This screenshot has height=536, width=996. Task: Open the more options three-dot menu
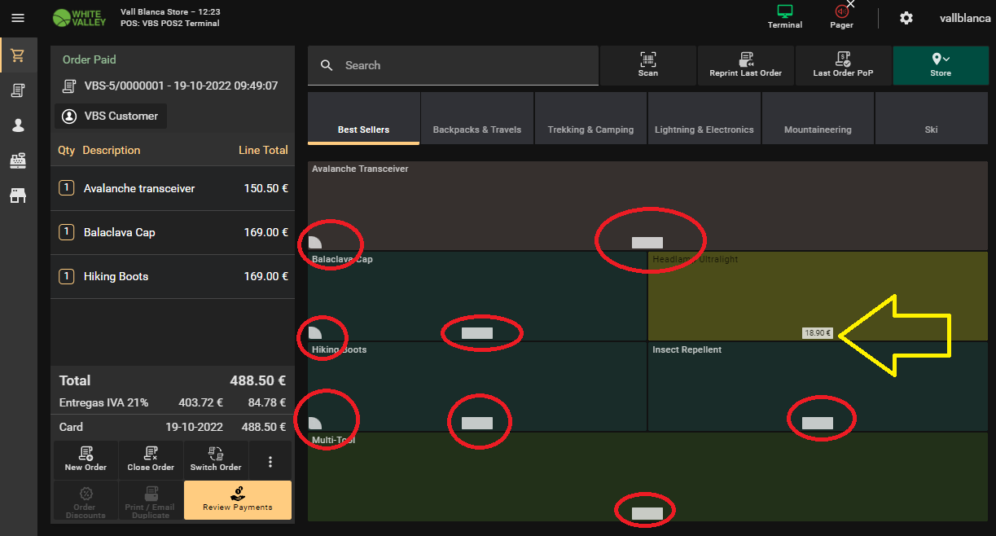click(x=270, y=462)
